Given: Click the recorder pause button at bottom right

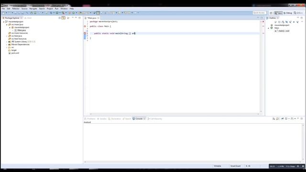Looking at the screenshot, I should [298, 166].
